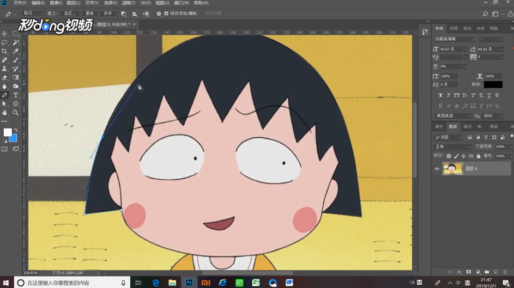Open 图像(I) menu
This screenshot has height=288, width=514.
[56, 3]
